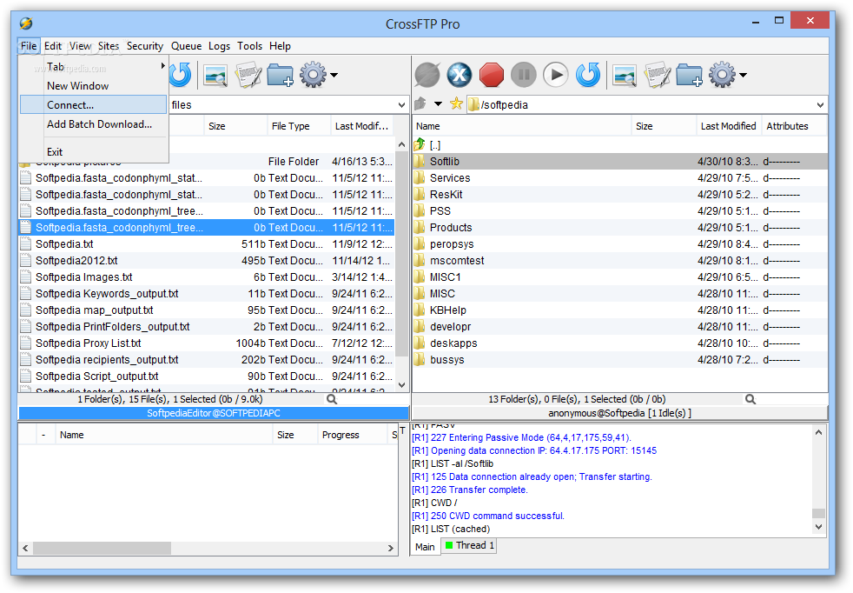Image resolution: width=853 pixels, height=593 pixels.
Task: Create new folder in local pane
Action: 281,75
